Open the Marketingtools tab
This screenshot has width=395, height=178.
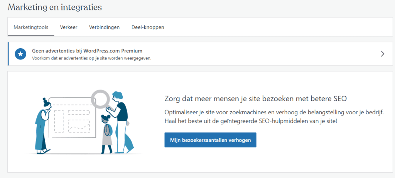[x=31, y=27]
